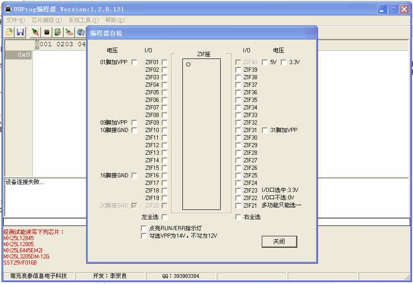Click the 0x0 hex address row
Image resolution: width=413 pixels, height=284 pixels.
tap(19, 55)
